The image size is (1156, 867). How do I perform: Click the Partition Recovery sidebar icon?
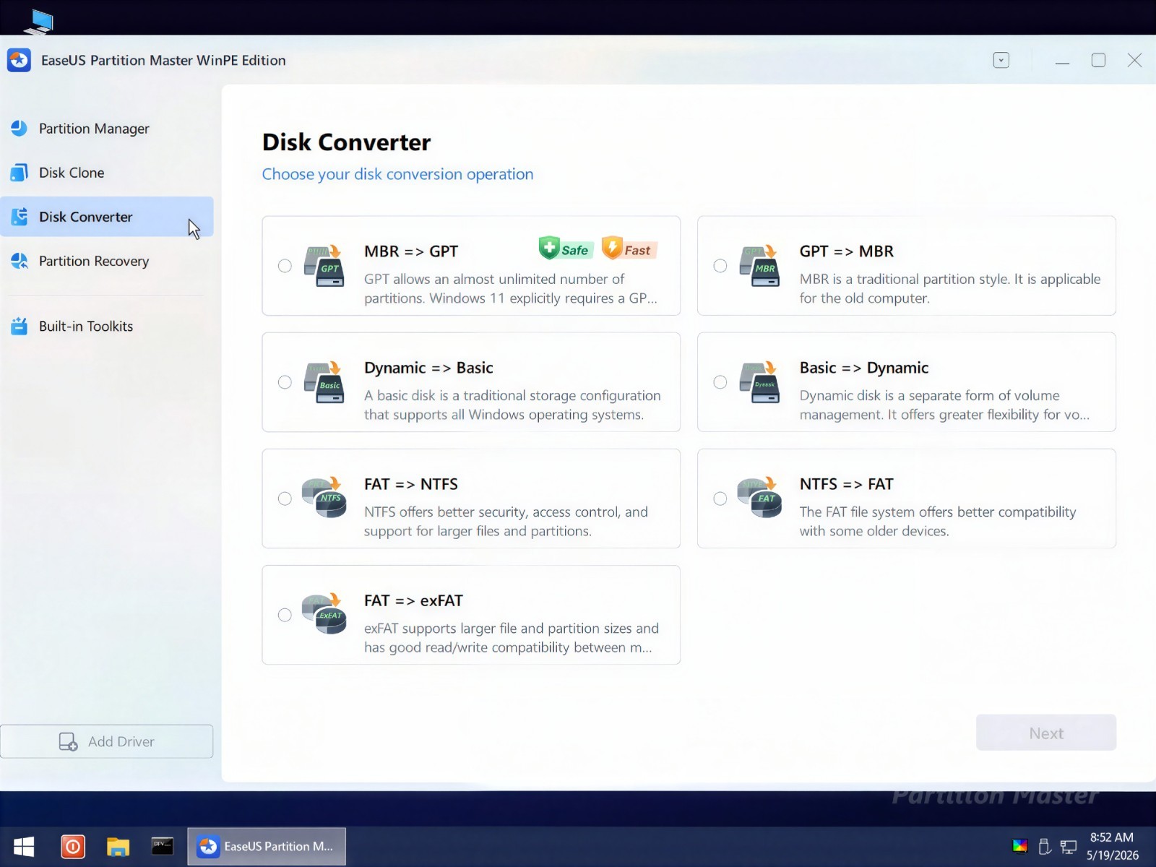20,261
